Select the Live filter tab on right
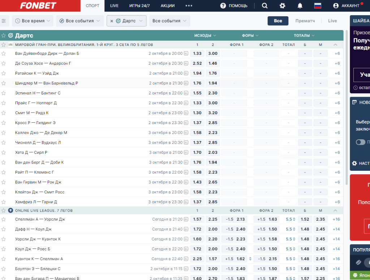This screenshot has width=370, height=280. point(332,21)
